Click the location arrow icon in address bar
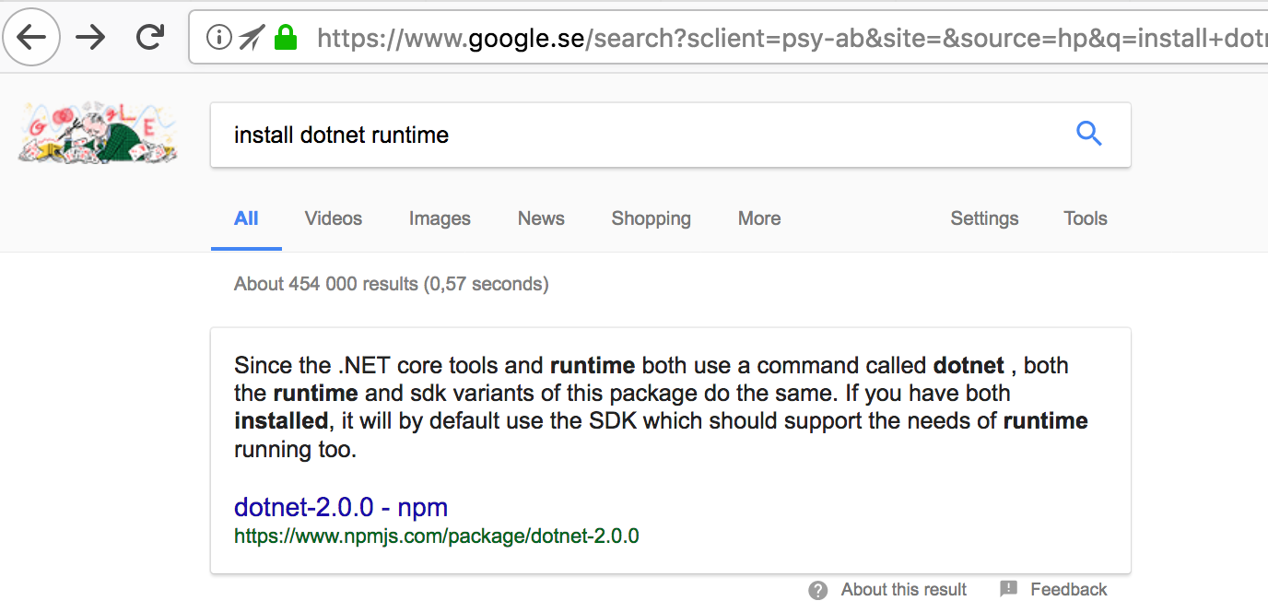The height and width of the screenshot is (601, 1268). pos(251,38)
